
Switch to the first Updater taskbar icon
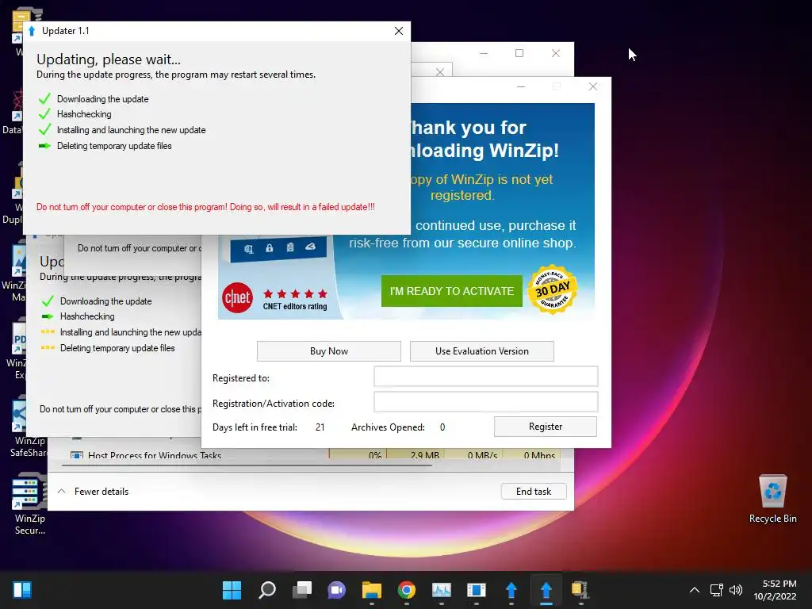(511, 590)
